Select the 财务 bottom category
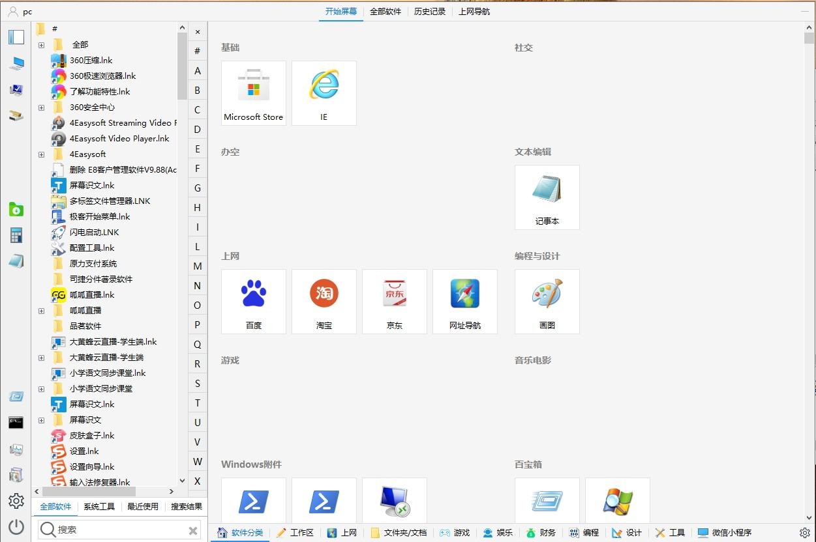The height and width of the screenshot is (542, 816). tap(541, 532)
